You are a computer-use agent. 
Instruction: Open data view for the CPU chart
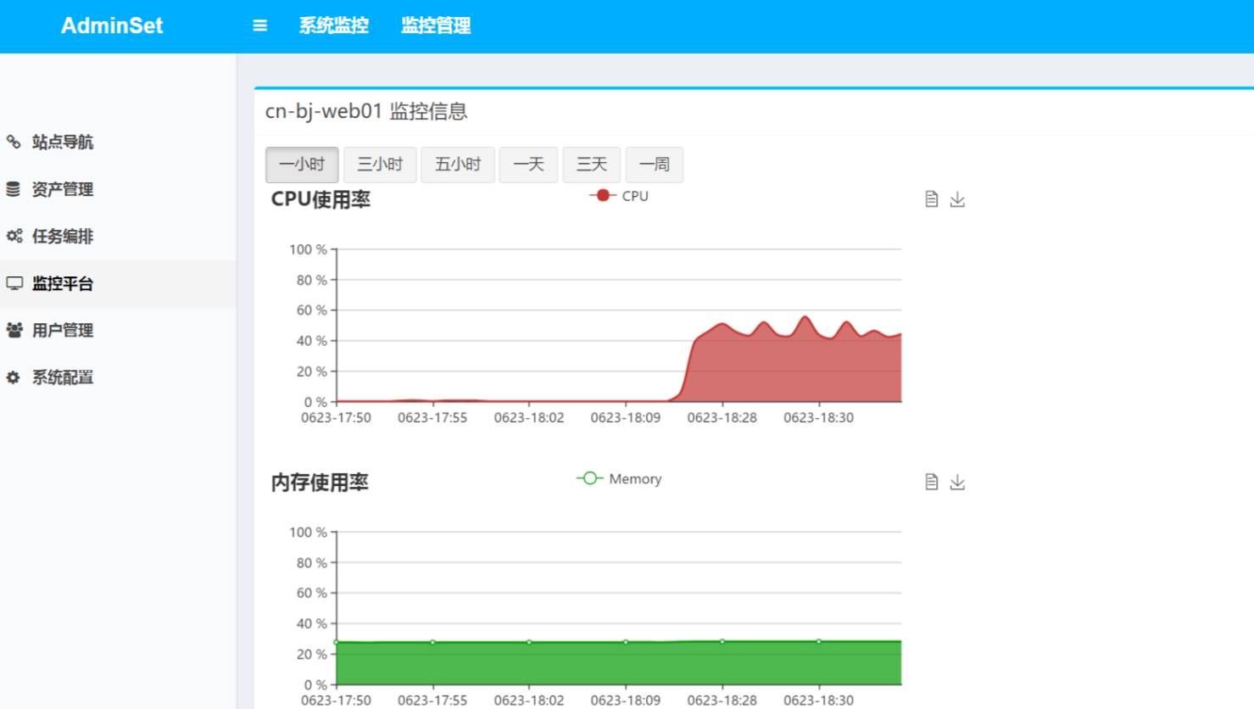(x=931, y=199)
